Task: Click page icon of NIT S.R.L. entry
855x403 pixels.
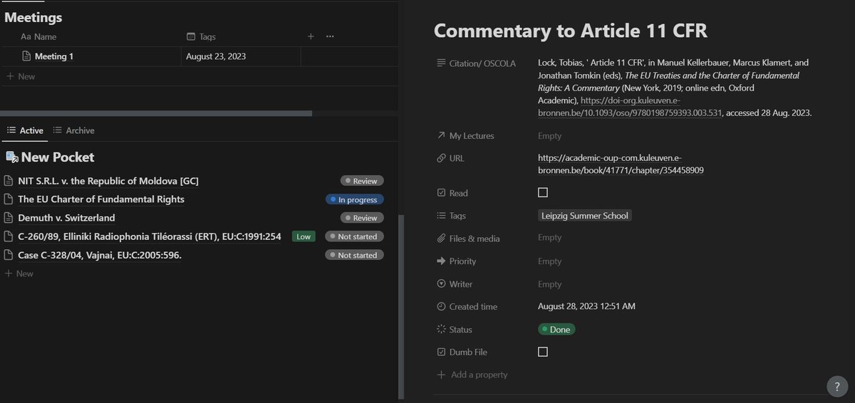Action: [9, 181]
